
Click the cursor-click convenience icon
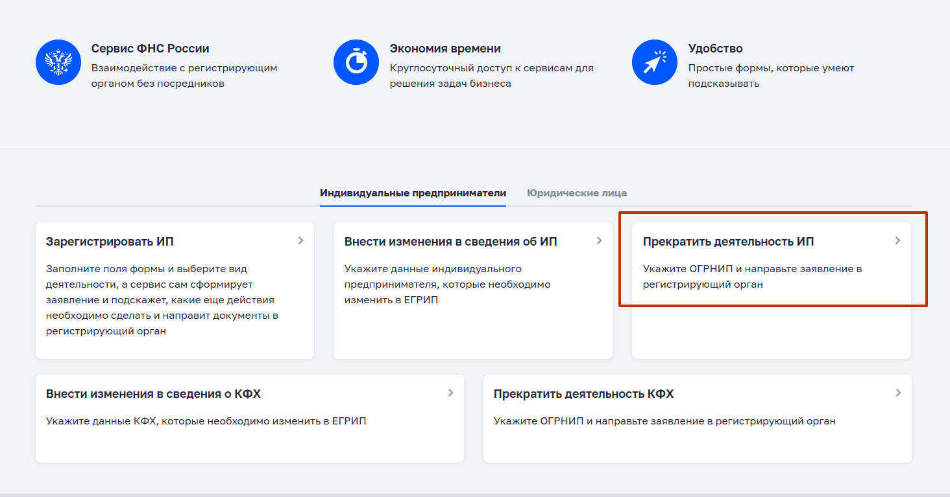[x=654, y=62]
